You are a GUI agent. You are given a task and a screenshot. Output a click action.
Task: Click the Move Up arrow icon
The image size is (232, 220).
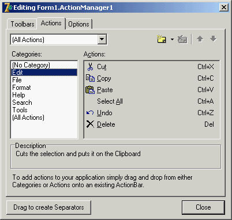coord(200,39)
